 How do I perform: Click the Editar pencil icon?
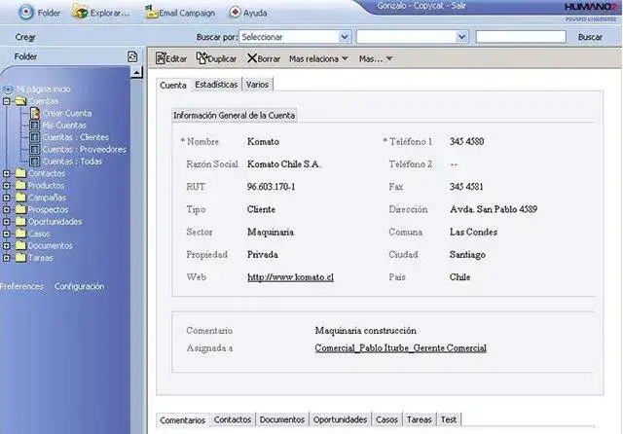(161, 58)
